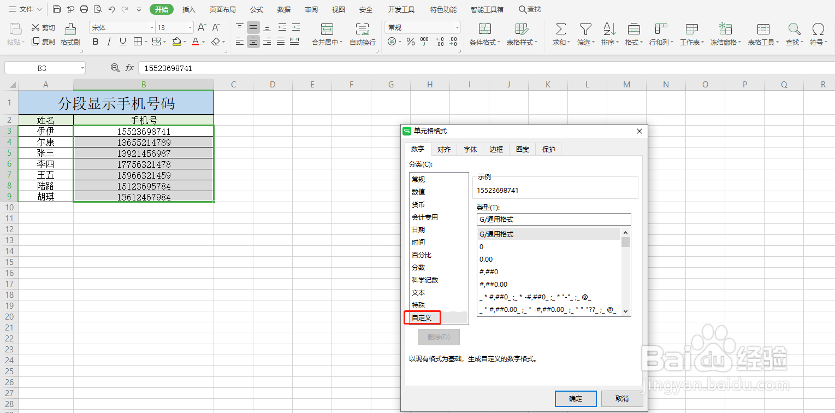Click the 类型 (Type) input field

click(x=554, y=219)
